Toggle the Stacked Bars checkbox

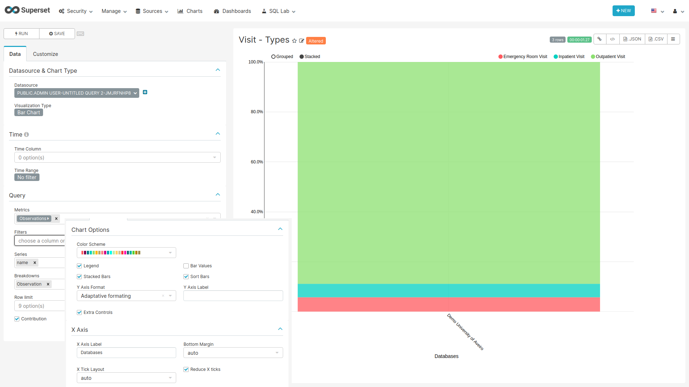(x=79, y=277)
